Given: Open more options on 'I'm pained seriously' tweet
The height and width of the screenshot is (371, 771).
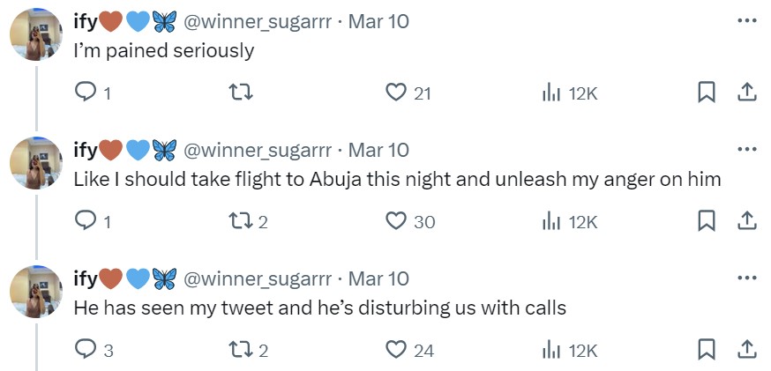Looking at the screenshot, I should [746, 20].
